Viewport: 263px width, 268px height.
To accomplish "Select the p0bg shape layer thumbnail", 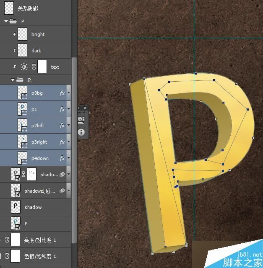I will coord(22,93).
